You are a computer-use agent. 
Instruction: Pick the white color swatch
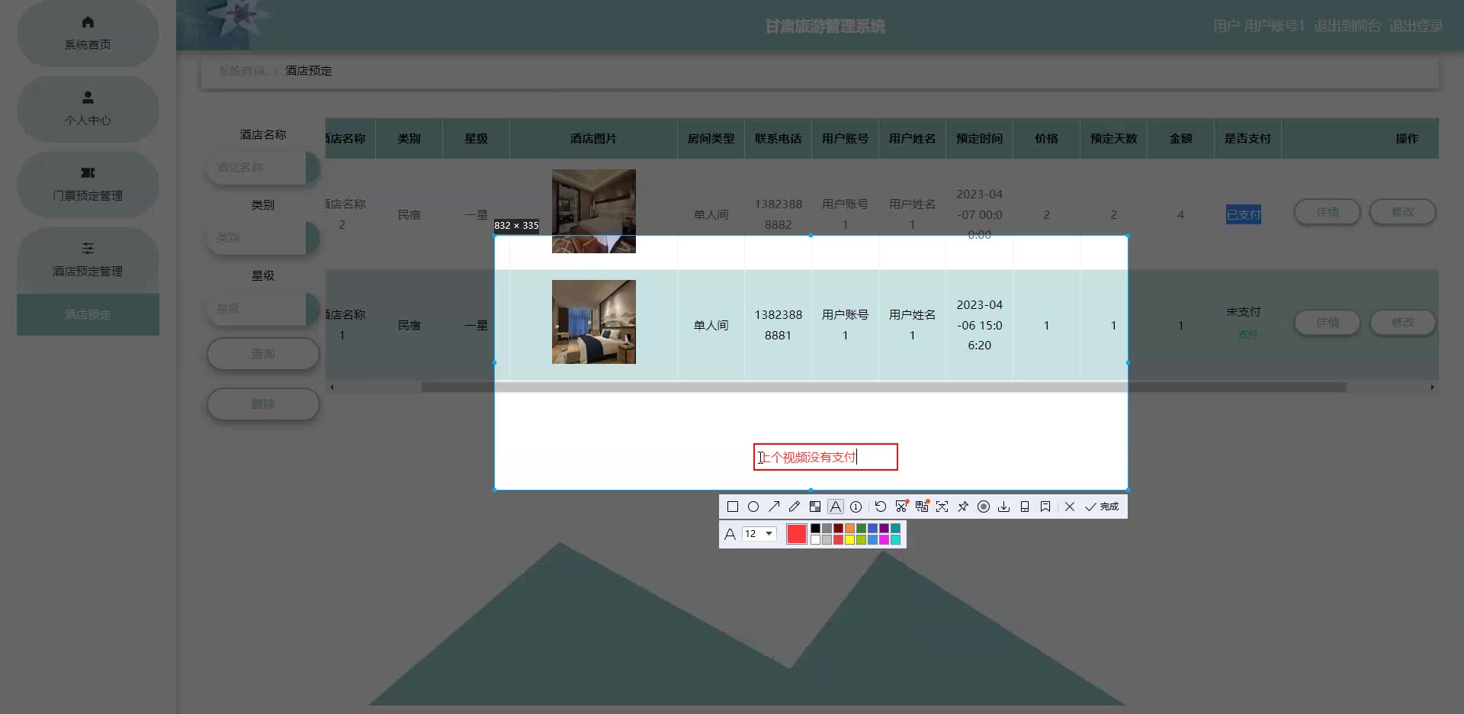click(815, 539)
